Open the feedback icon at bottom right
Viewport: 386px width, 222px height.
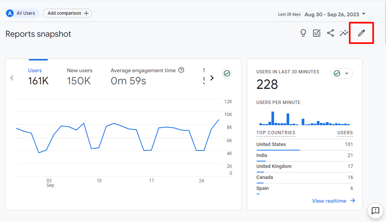tap(375, 211)
